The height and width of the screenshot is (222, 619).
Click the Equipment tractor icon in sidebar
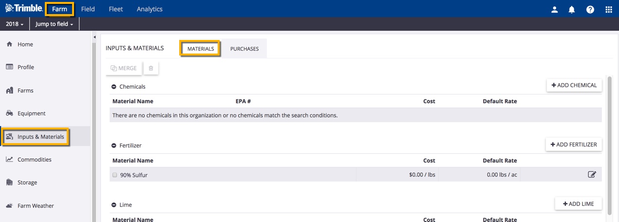click(9, 113)
